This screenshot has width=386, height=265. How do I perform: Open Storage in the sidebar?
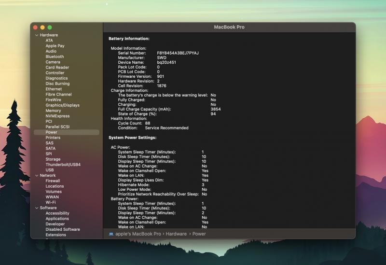53,159
